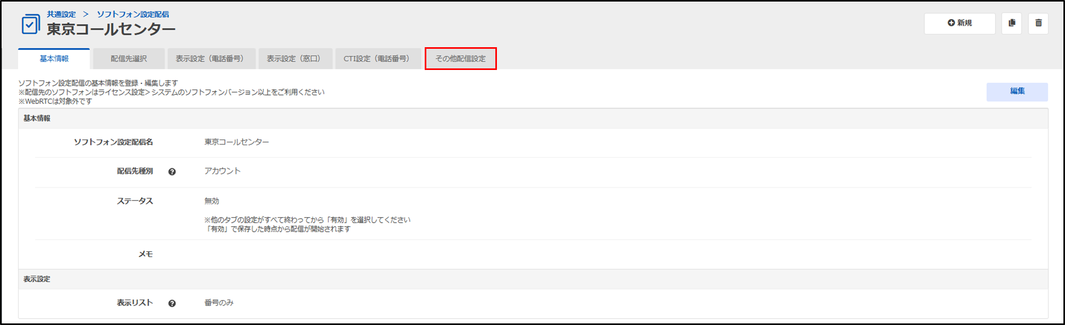Open the 表示設定（窓口） tab

295,59
